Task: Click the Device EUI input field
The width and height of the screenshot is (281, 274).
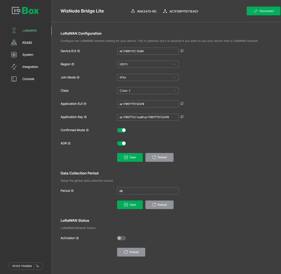Action: [x=148, y=51]
